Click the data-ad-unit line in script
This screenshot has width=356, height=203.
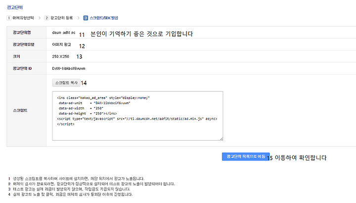[94, 103]
